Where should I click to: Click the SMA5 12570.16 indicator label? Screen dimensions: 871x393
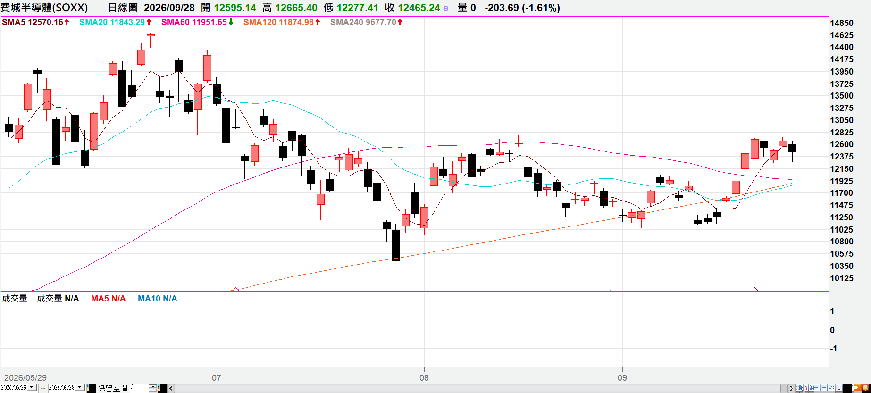pyautogui.click(x=36, y=22)
